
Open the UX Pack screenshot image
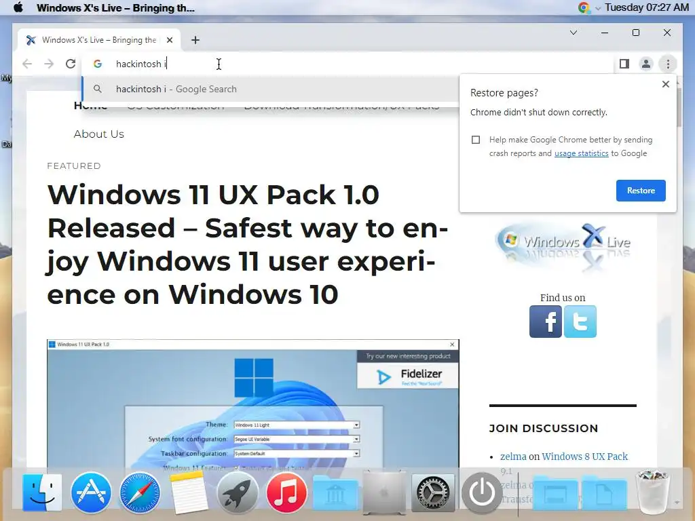click(x=252, y=404)
